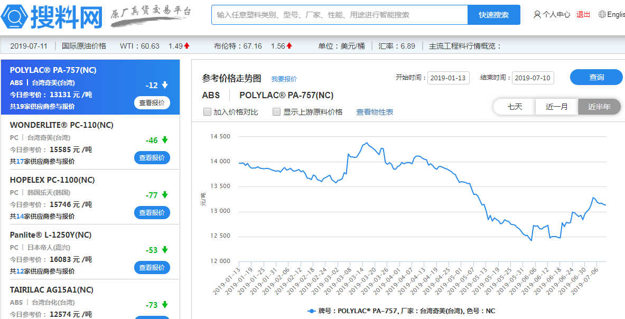Click the 布伦特 red up arrow
The image size is (625, 319).
coord(289,46)
